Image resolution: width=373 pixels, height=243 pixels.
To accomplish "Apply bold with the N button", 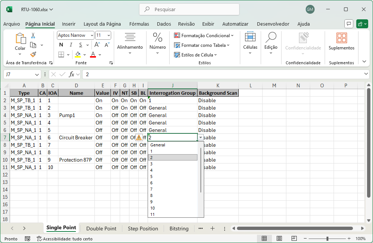I will click(61, 45).
